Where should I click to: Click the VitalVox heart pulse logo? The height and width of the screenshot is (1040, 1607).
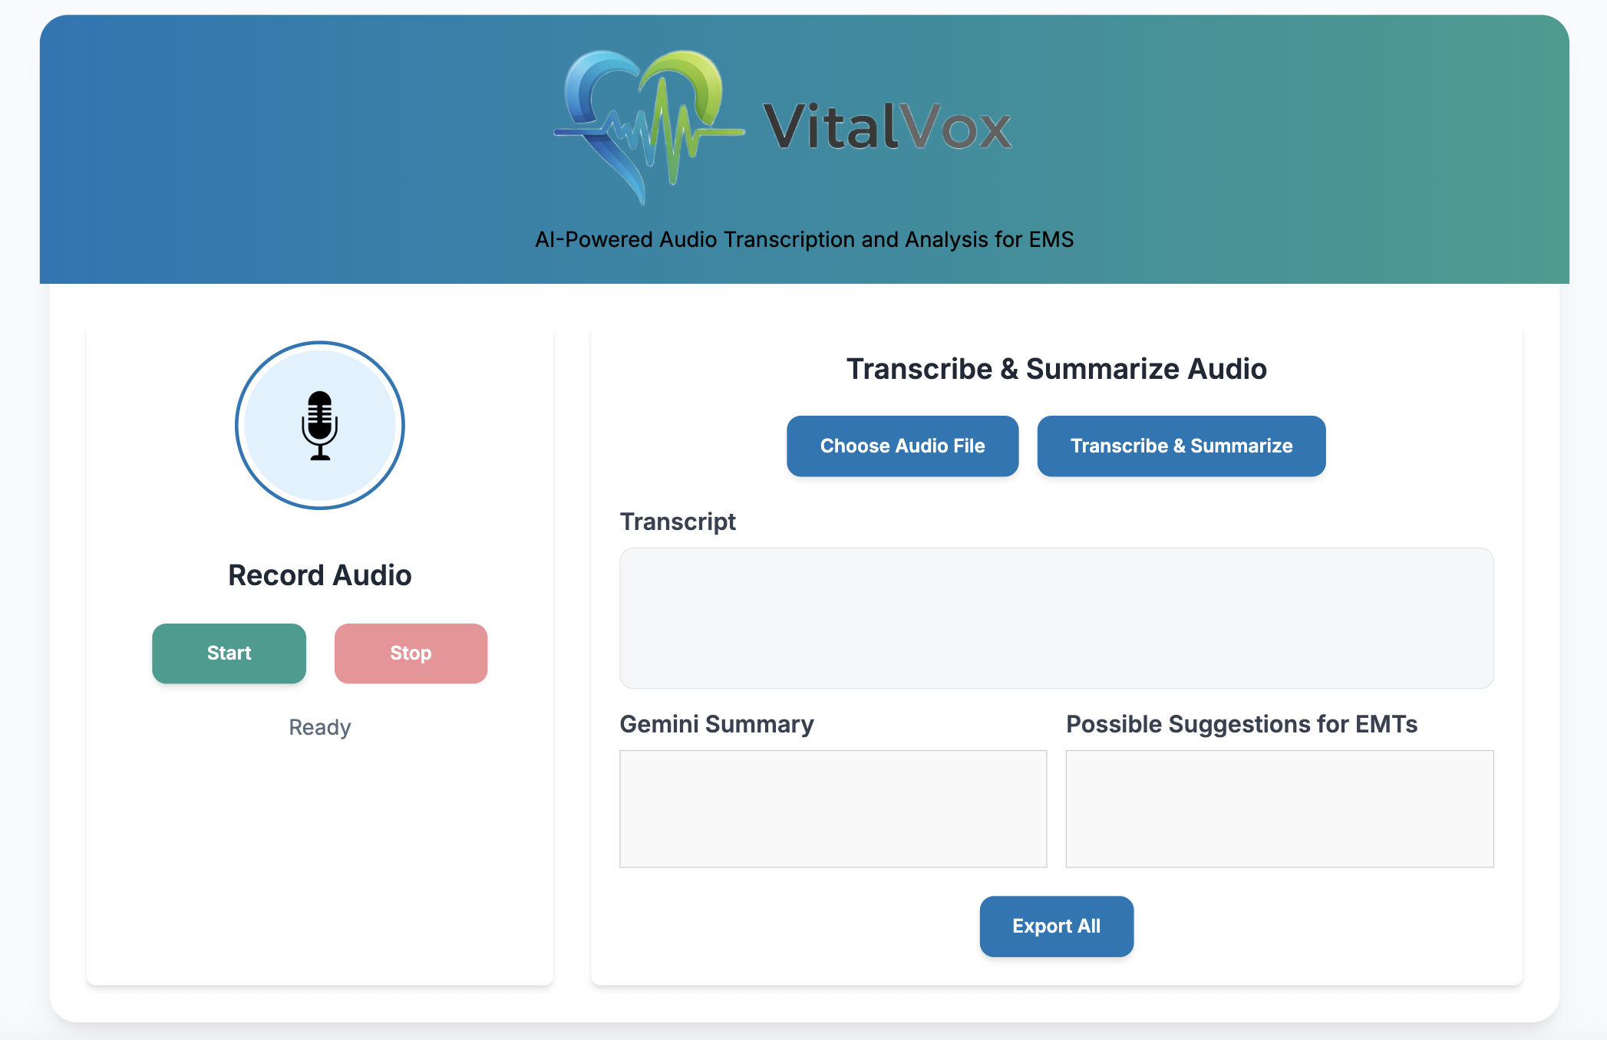coord(648,127)
